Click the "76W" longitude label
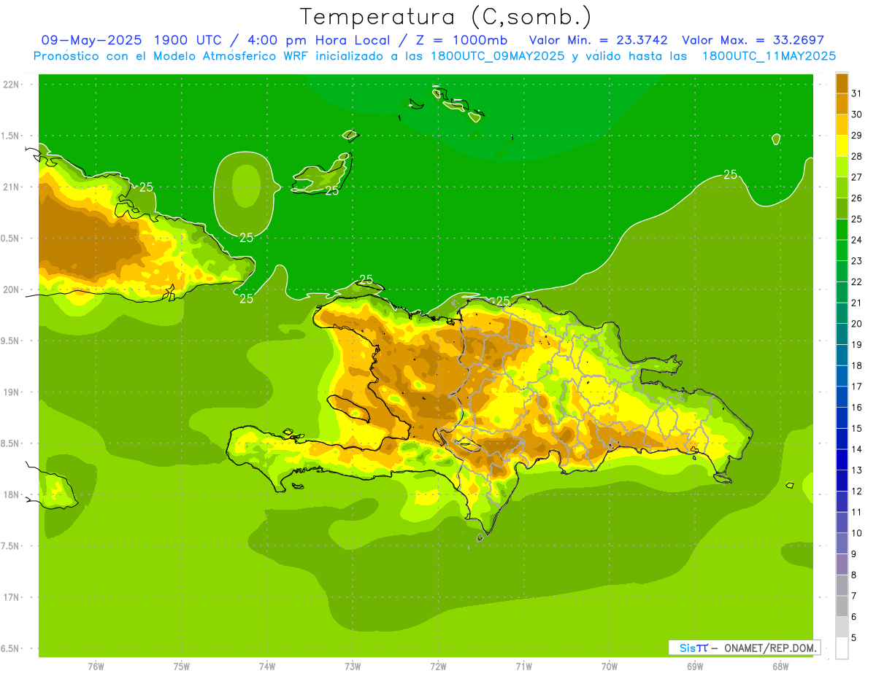 (x=96, y=666)
